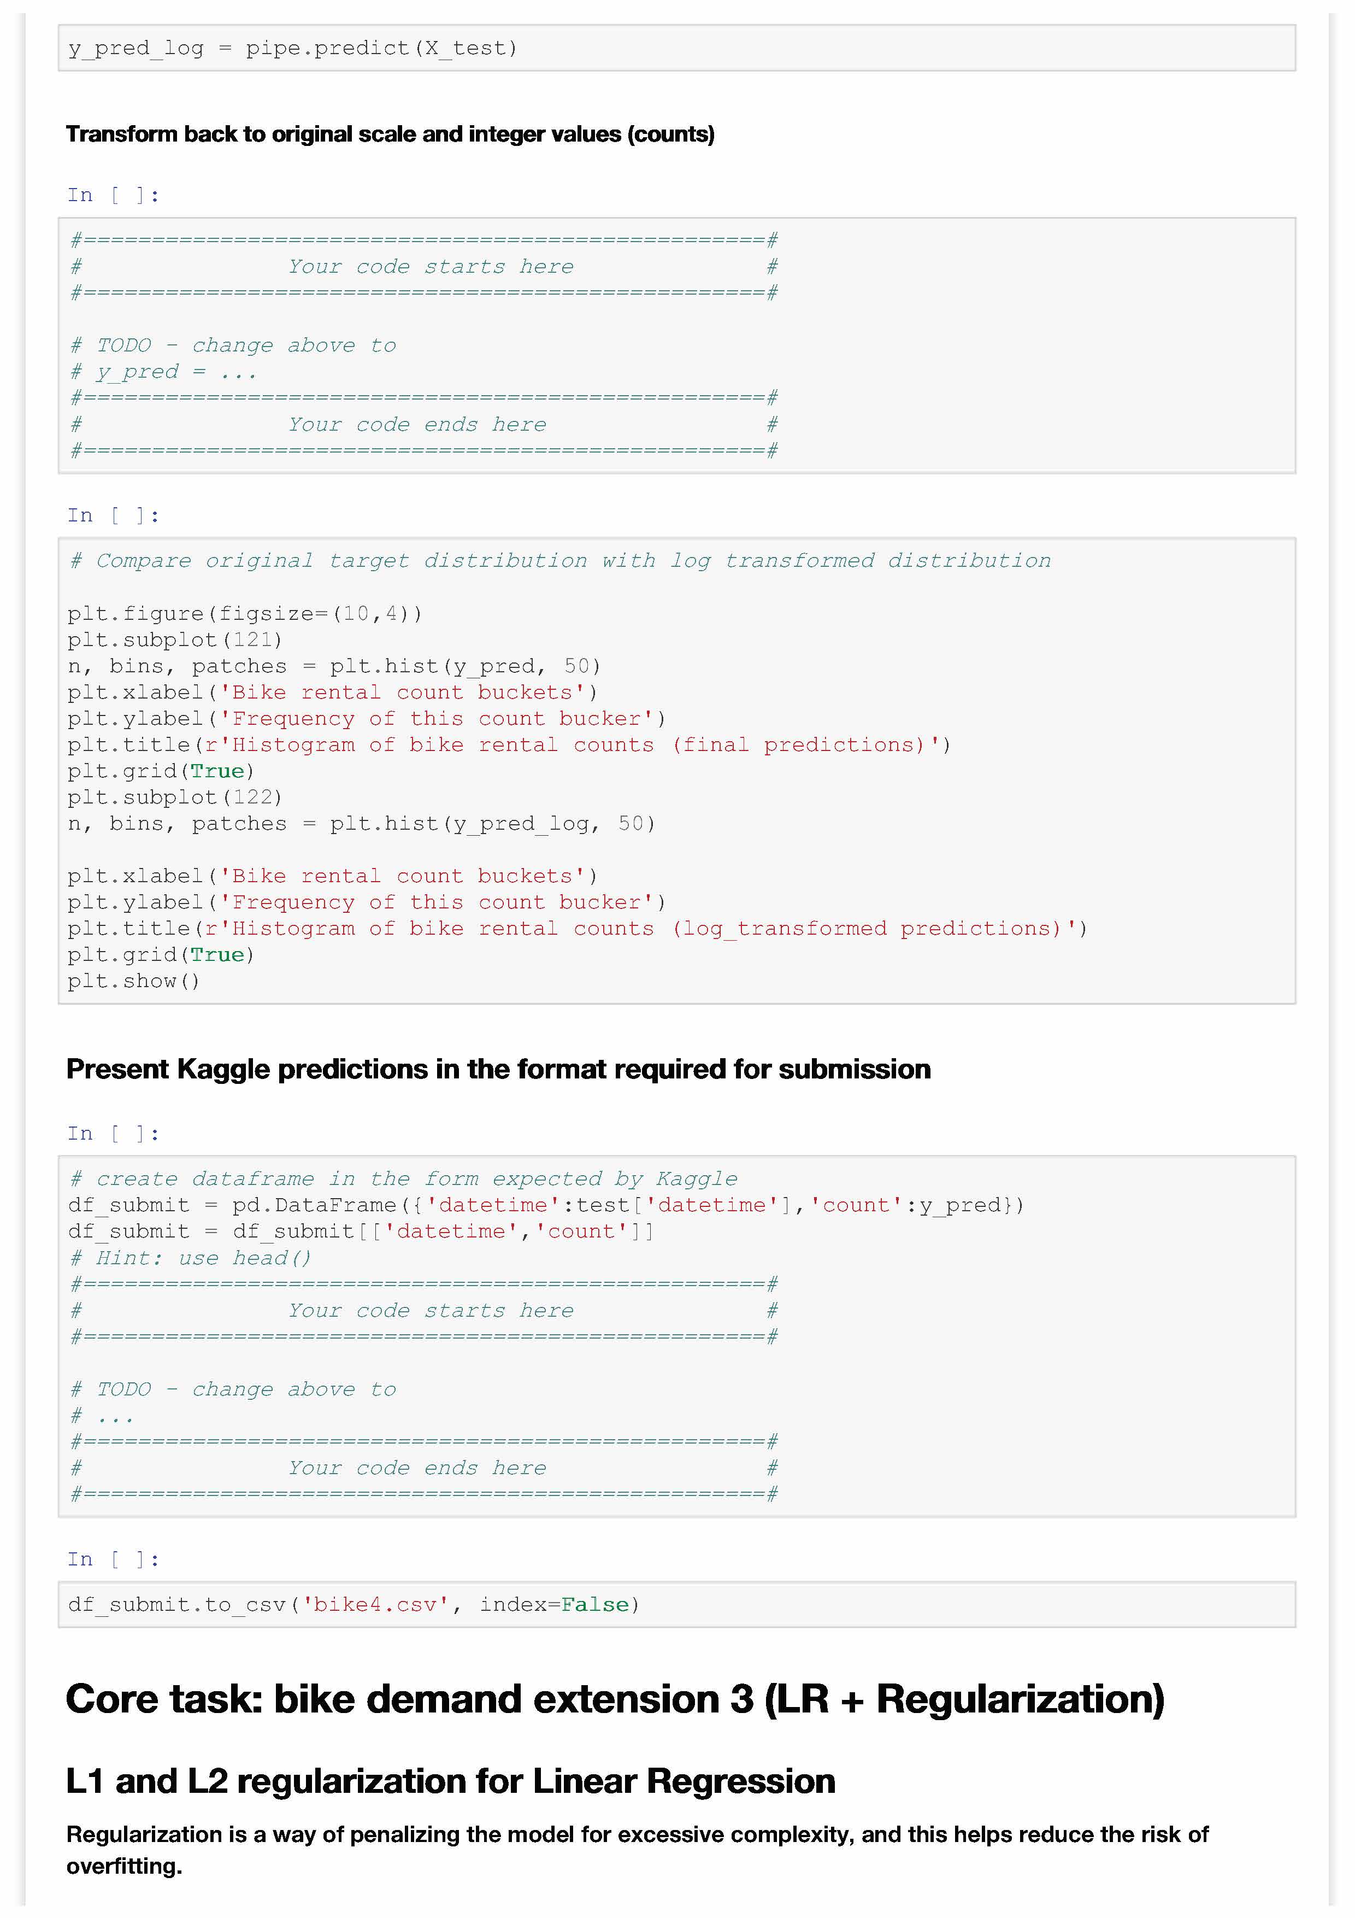The image size is (1355, 1918).
Task: Click the 'final predictions' plt.title line
Action: coord(509,745)
